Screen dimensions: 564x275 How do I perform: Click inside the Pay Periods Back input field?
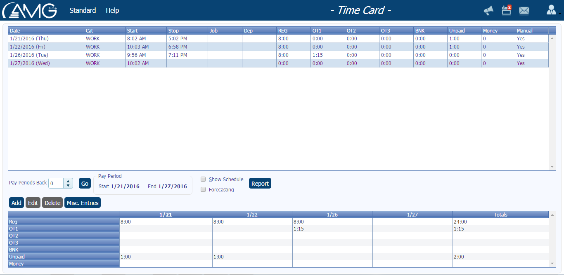[56, 183]
